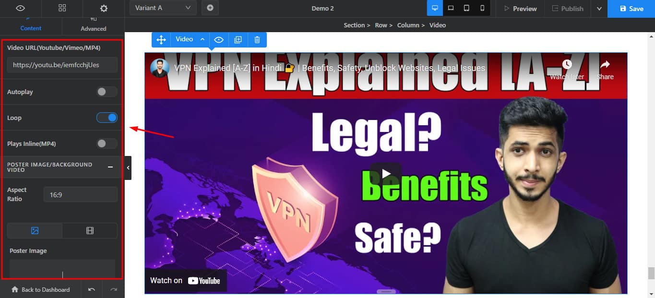Image resolution: width=655 pixels, height=298 pixels.
Task: Open the dropdown arrow next to Publish
Action: point(599,9)
